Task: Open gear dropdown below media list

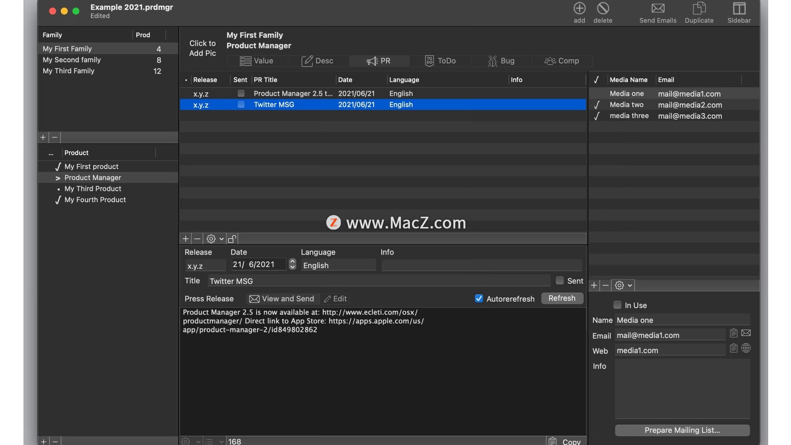Action: 623,286
